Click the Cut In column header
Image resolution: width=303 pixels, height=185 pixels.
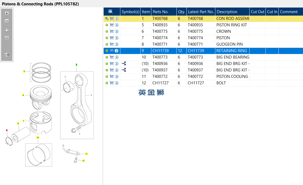pyautogui.click(x=272, y=12)
